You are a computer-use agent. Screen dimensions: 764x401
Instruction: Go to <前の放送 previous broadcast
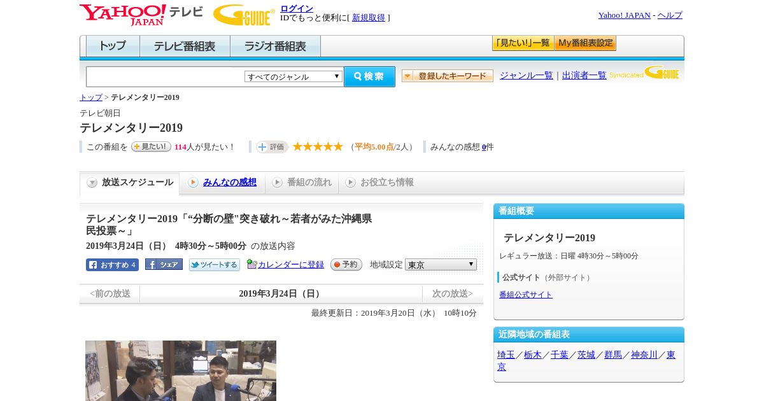(x=110, y=293)
